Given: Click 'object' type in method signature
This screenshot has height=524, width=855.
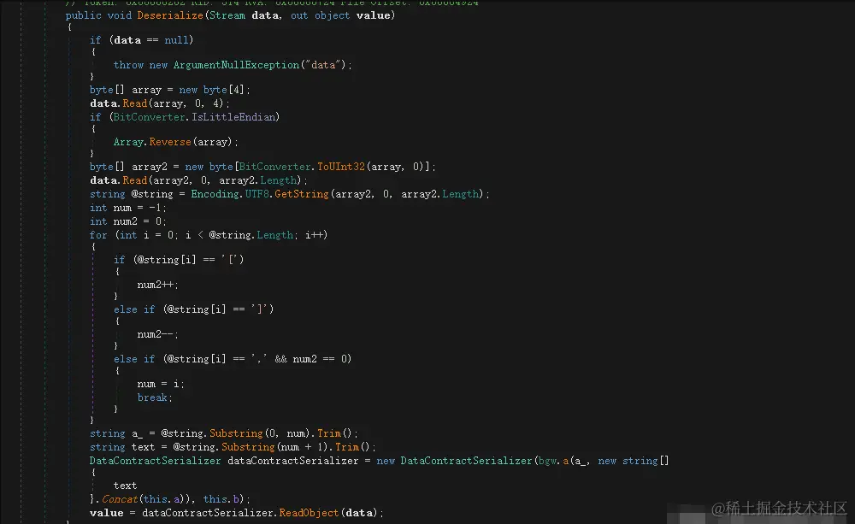Looking at the screenshot, I should tap(332, 15).
